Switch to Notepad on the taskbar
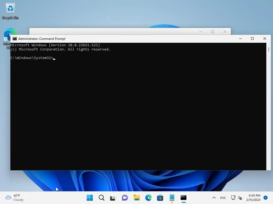 (x=172, y=198)
